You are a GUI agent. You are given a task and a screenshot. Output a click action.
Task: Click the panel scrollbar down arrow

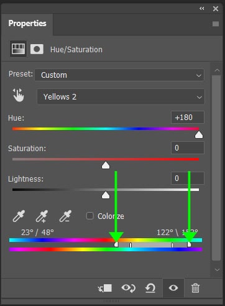click(x=217, y=270)
